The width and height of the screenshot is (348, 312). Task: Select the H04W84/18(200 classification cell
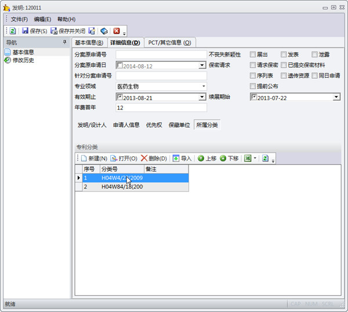pyautogui.click(x=122, y=186)
